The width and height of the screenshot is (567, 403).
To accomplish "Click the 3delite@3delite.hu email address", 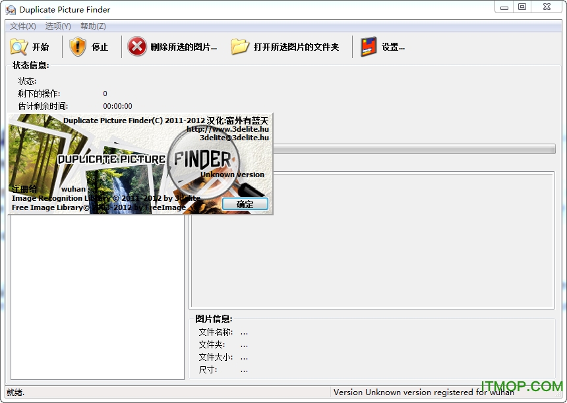I will (x=234, y=138).
